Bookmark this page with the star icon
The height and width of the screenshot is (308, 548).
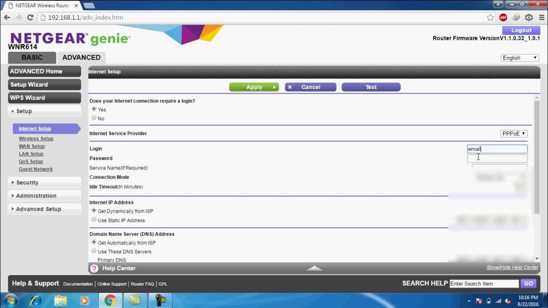(x=490, y=18)
